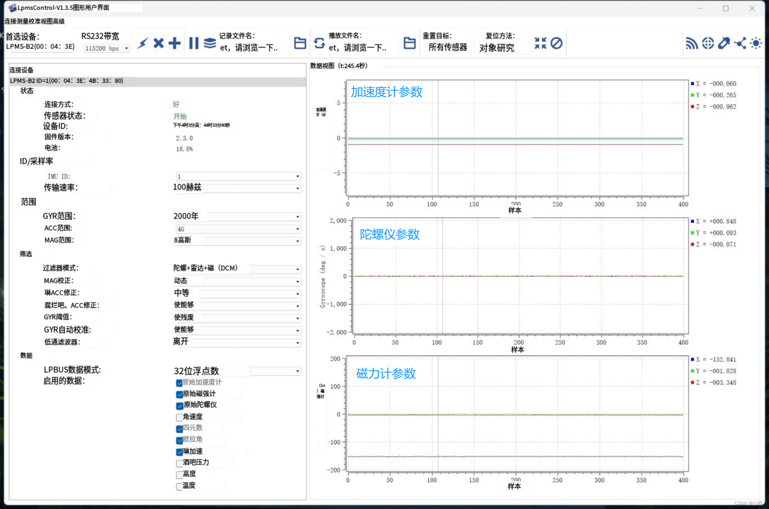Click the lightning connect icon
This screenshot has width=769, height=509.
143,43
